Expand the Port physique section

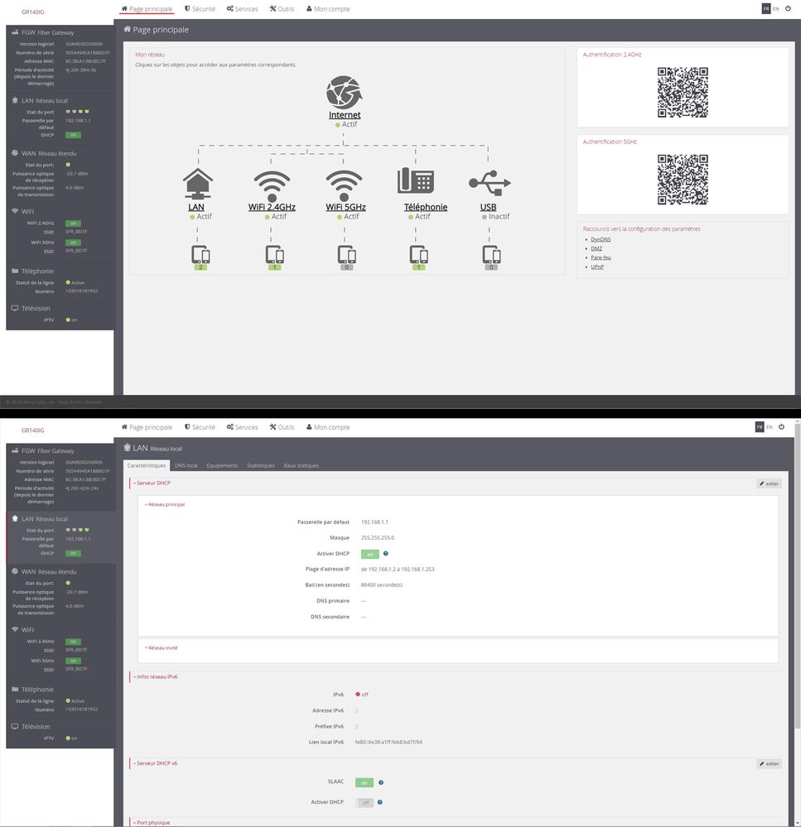pos(152,823)
